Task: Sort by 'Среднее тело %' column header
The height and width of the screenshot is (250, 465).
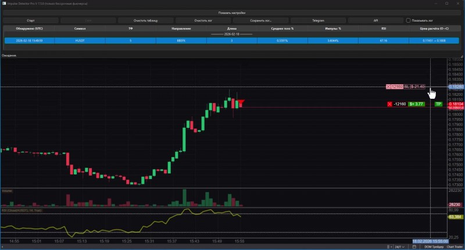Action: coord(282,28)
